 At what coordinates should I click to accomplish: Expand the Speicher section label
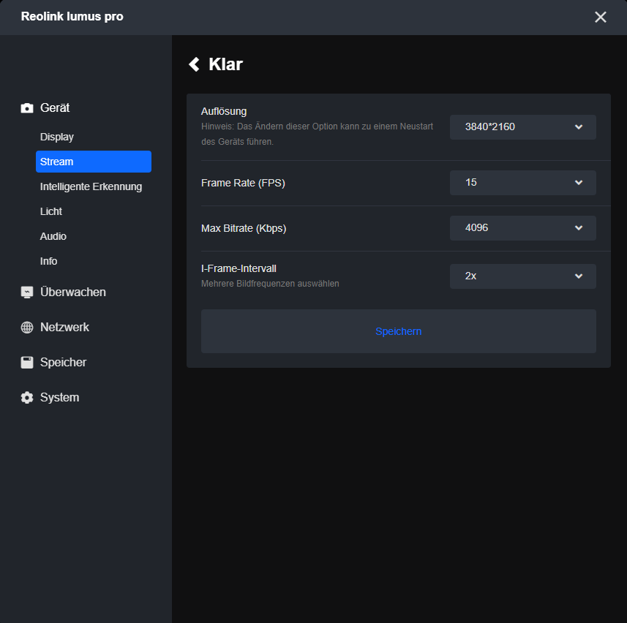point(63,363)
